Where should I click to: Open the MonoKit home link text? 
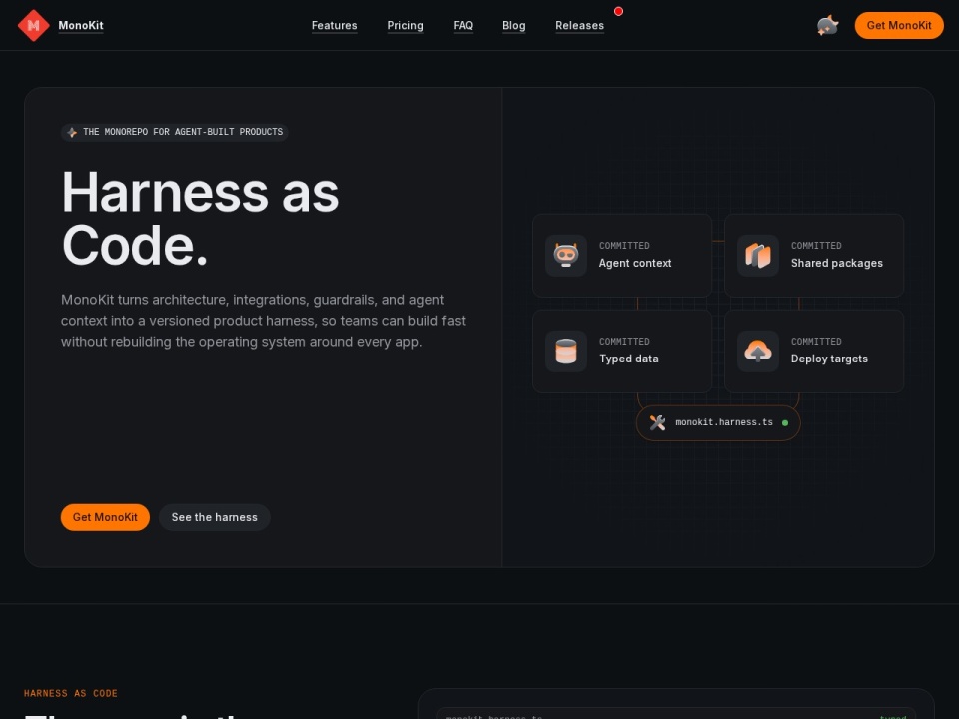click(x=81, y=25)
